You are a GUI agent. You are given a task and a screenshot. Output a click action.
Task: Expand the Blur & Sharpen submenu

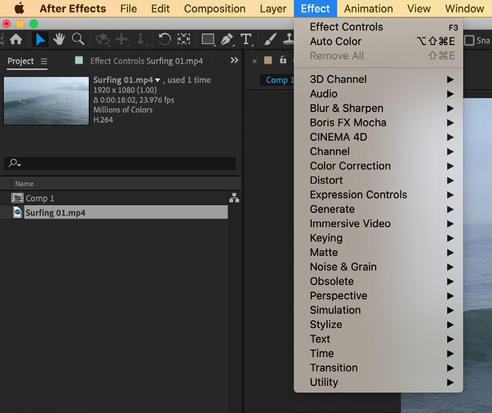379,108
